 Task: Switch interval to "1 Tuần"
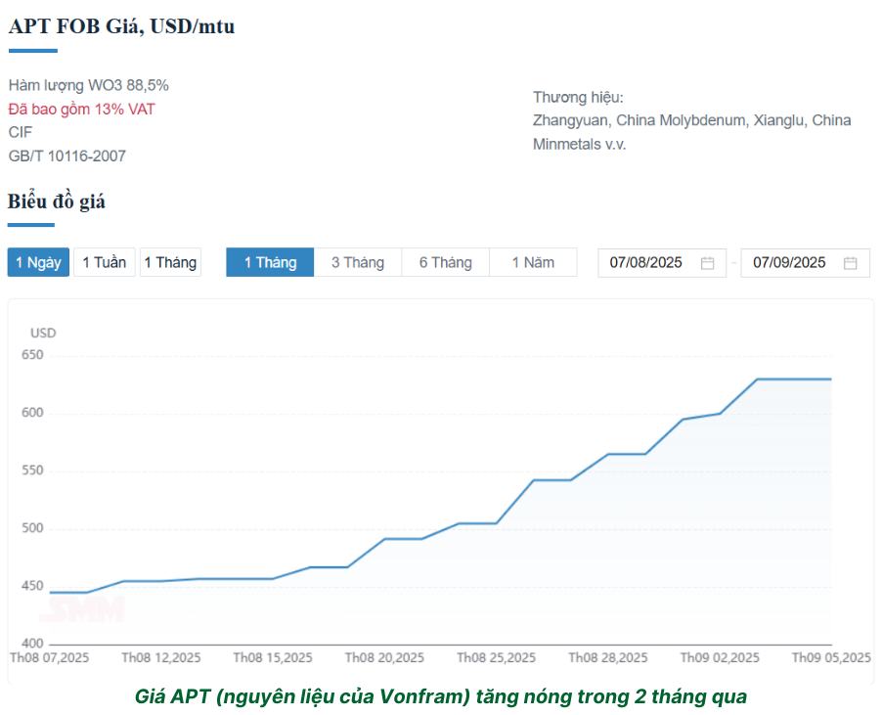pyautogui.click(x=104, y=262)
